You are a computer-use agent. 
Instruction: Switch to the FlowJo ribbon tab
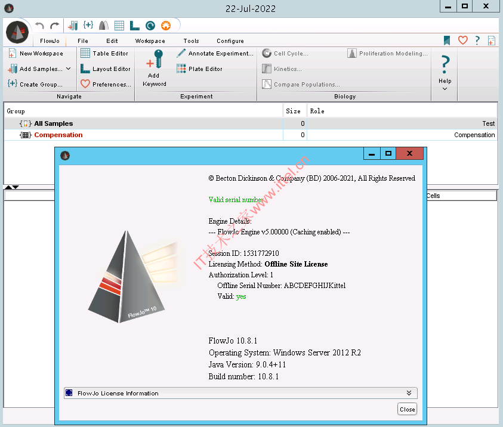(x=50, y=41)
